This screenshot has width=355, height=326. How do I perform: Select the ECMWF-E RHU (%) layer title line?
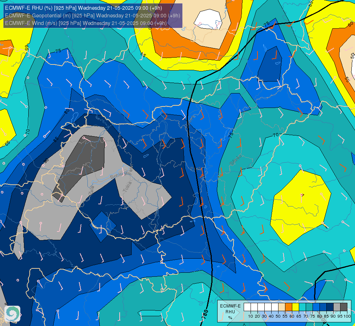click(x=83, y=8)
